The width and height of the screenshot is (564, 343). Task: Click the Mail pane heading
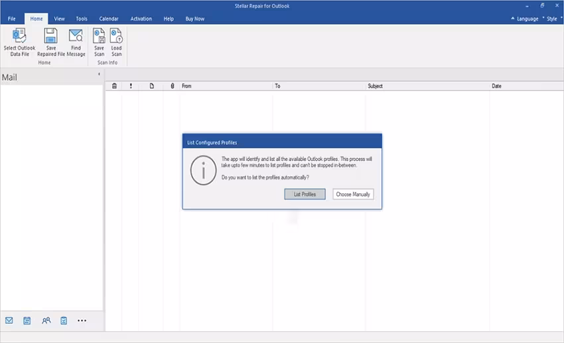tap(9, 77)
